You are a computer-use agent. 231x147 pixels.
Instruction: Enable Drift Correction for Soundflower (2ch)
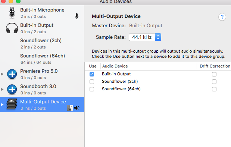point(214,82)
